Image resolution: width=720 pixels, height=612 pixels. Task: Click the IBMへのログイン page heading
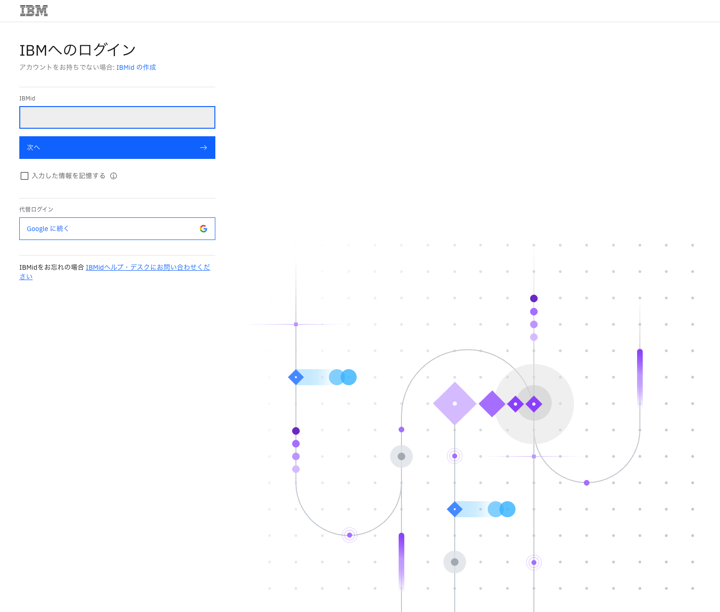[x=78, y=50]
